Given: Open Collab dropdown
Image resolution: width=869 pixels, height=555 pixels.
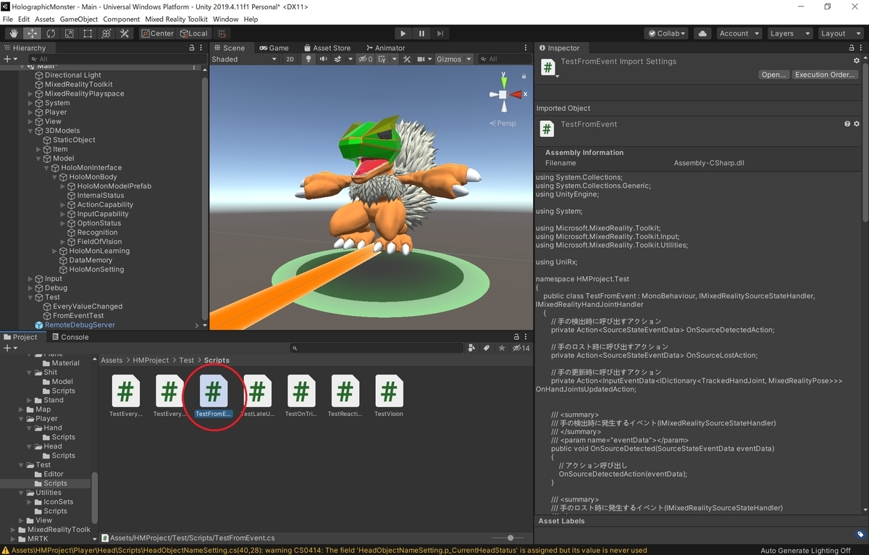Looking at the screenshot, I should [667, 33].
